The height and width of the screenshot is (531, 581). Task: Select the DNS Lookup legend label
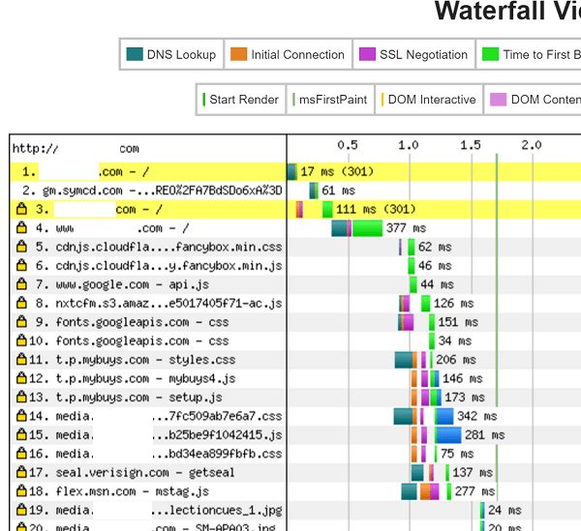click(181, 54)
